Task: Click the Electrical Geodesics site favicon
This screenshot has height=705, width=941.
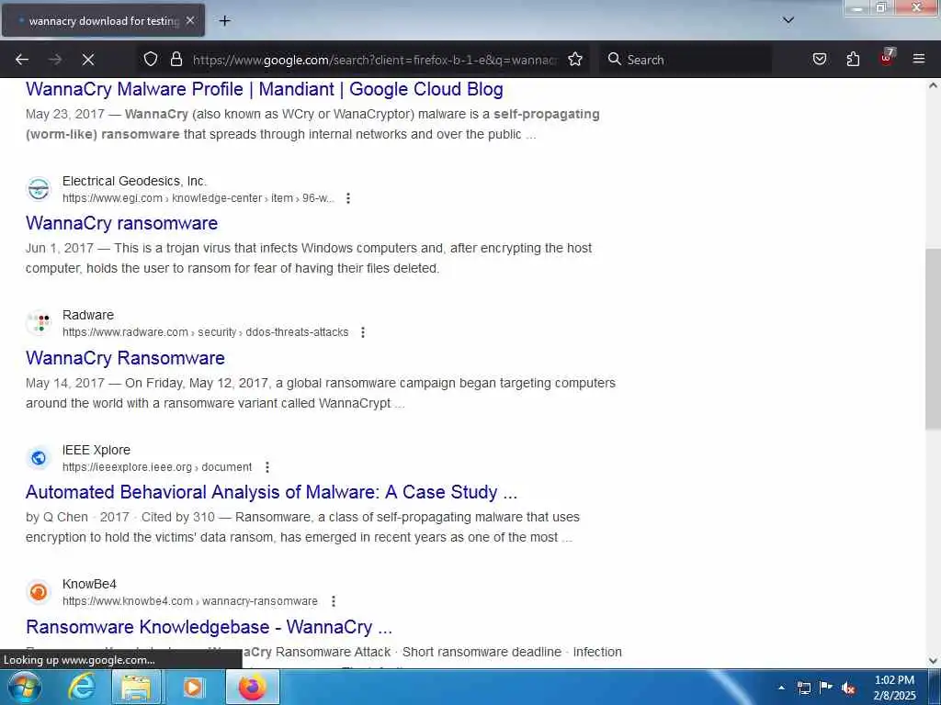Action: click(39, 189)
